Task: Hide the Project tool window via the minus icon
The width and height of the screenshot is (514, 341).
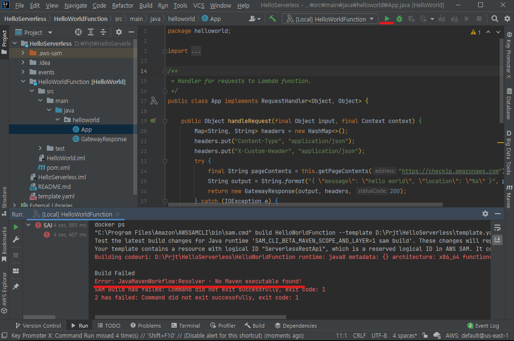Action: click(x=131, y=32)
